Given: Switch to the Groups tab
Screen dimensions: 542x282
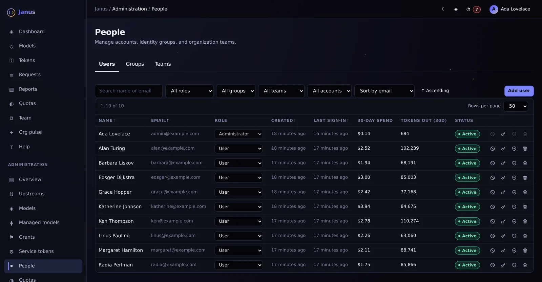Looking at the screenshot, I should [135, 64].
